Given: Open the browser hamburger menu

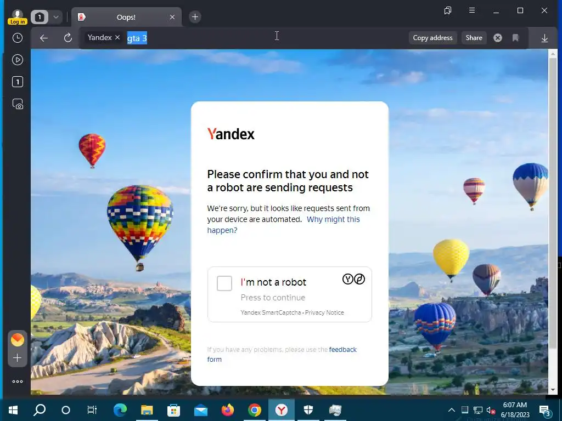Looking at the screenshot, I should click(x=472, y=10).
